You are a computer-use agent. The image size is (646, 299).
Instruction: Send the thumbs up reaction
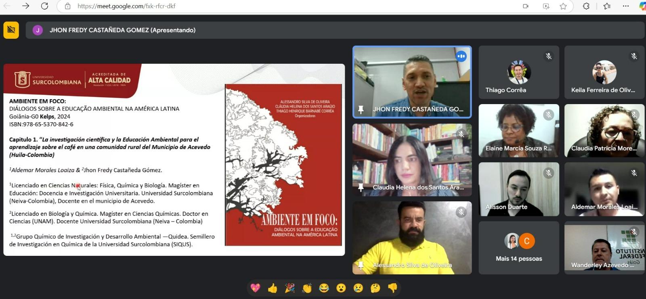[x=273, y=288]
